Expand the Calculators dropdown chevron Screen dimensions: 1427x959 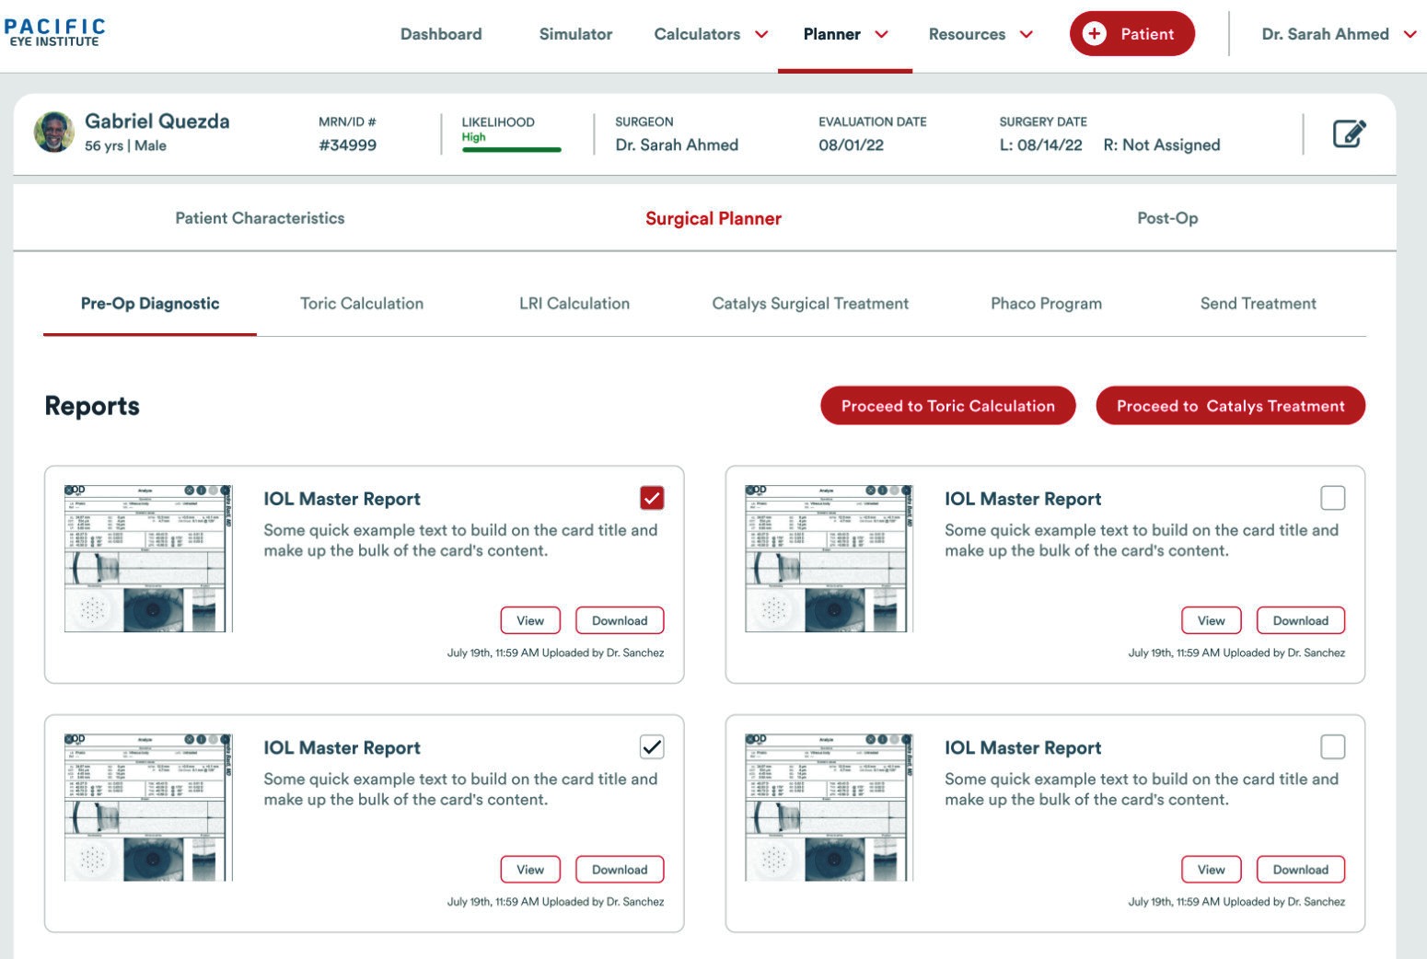pyautogui.click(x=761, y=34)
